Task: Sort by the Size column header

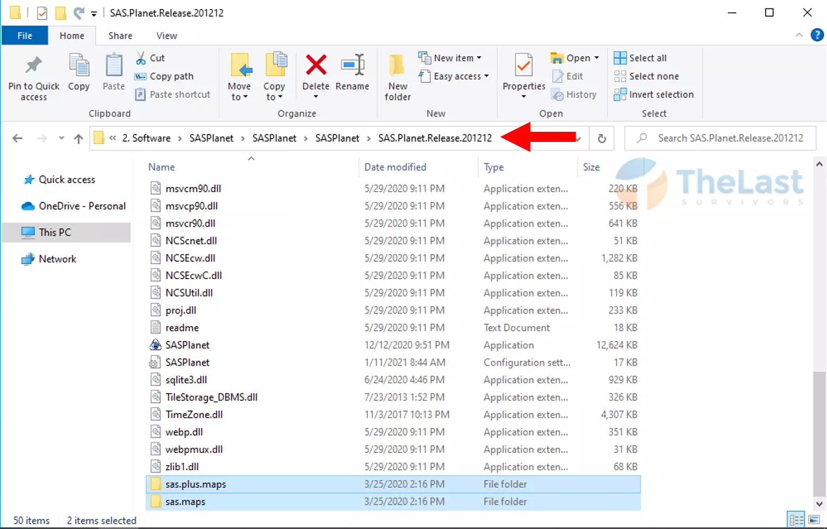Action: pyautogui.click(x=591, y=167)
